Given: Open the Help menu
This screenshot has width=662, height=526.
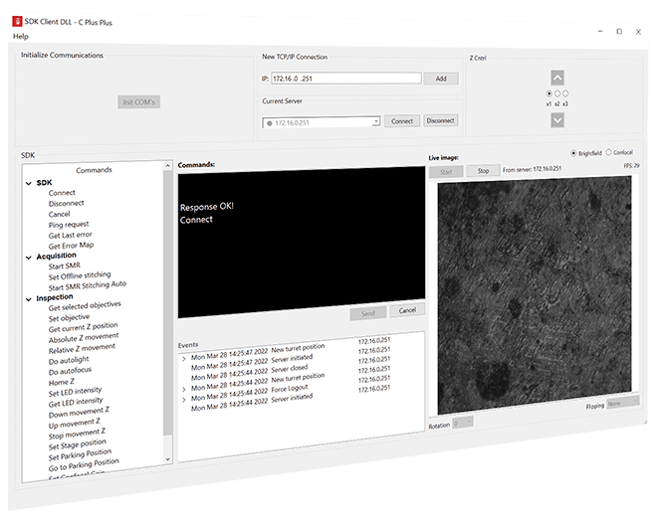Looking at the screenshot, I should point(20,36).
